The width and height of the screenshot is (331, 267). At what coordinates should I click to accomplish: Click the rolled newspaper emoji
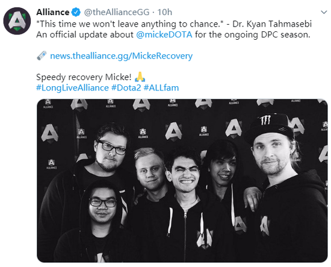[42, 55]
